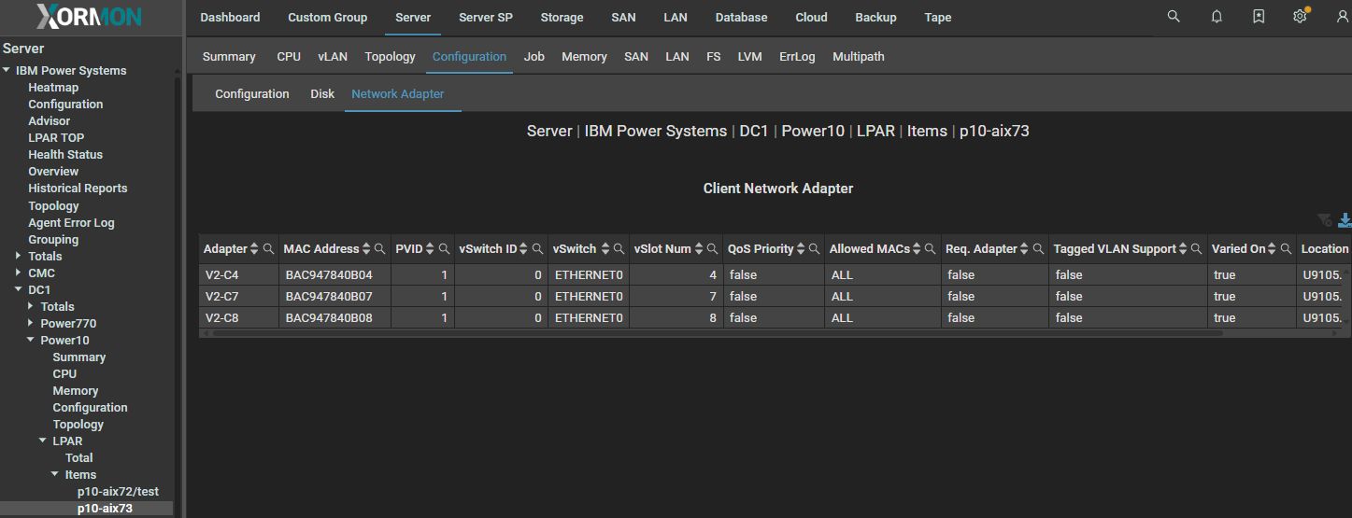Expand the Power770 tree node
Screen dimensions: 1352x518
coord(31,324)
